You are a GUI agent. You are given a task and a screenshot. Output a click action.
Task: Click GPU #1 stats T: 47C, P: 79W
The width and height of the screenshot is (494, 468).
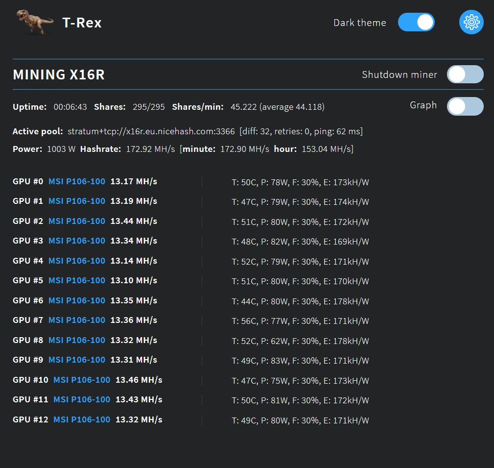click(300, 202)
